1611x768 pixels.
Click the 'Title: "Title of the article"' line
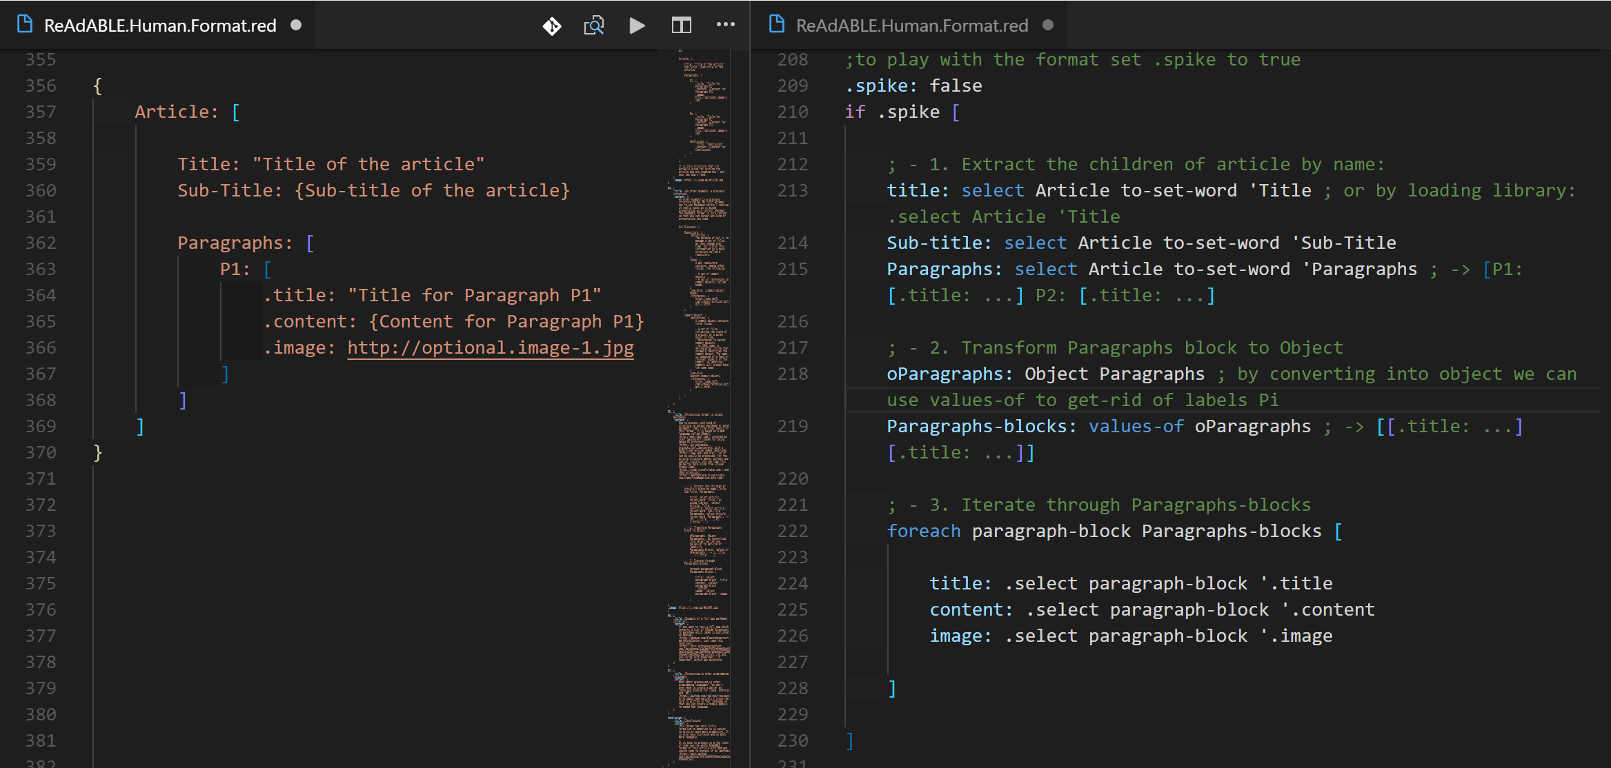(331, 164)
